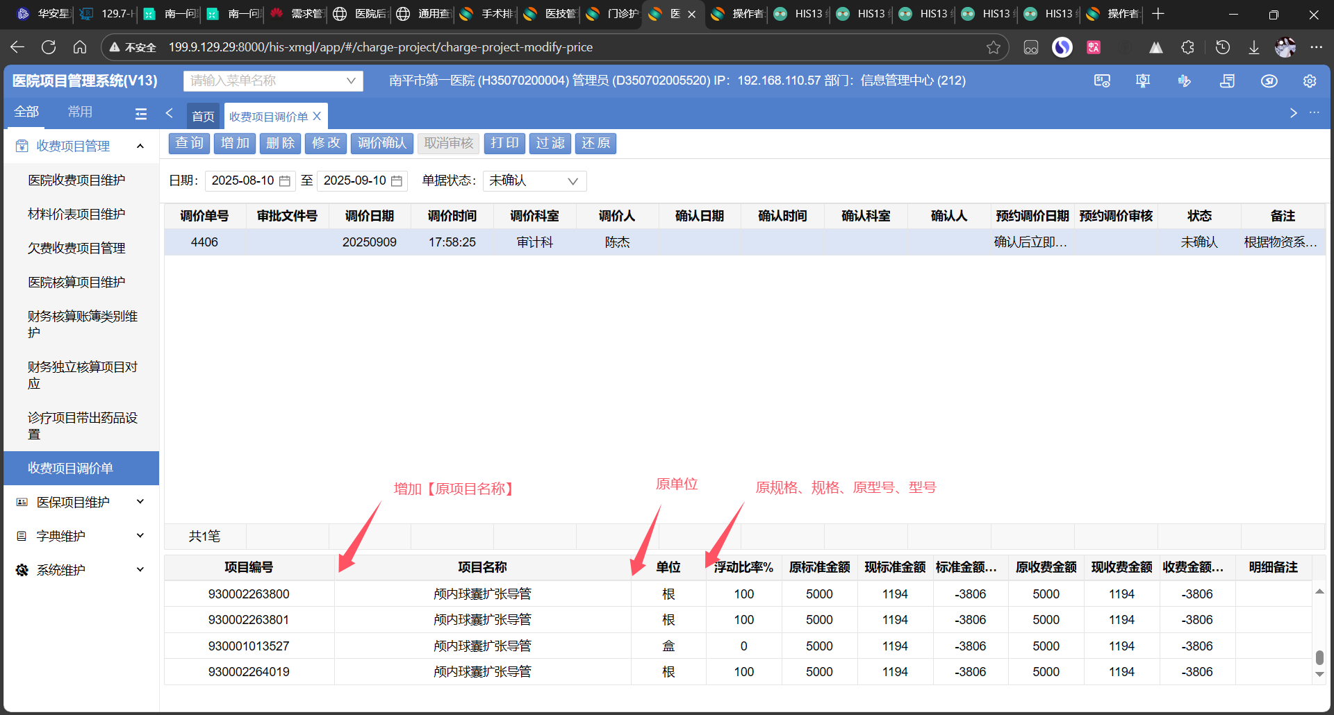Click the 浮动比率% column header
The image size is (1334, 715).
744,568
